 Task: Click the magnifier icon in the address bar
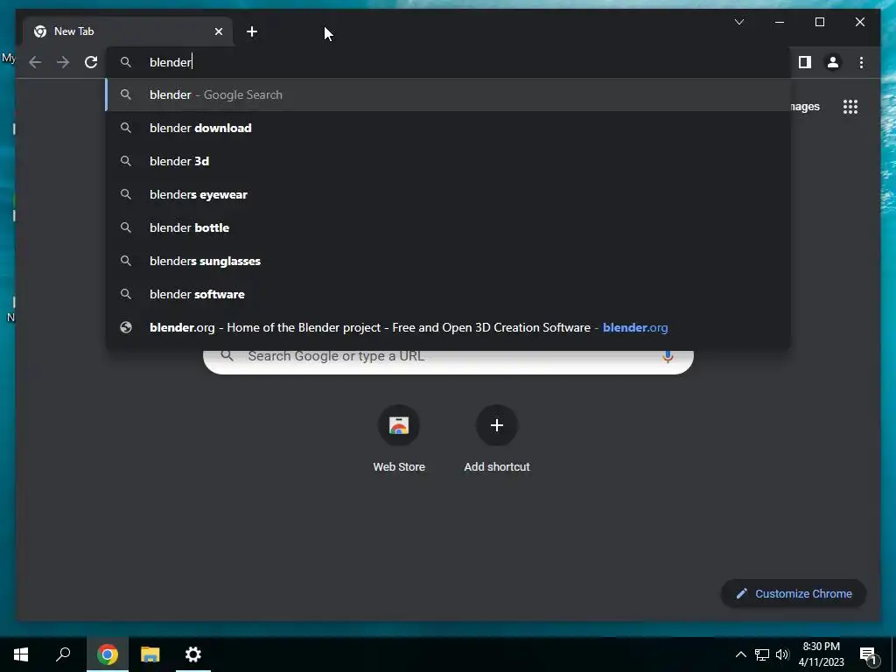(x=126, y=62)
